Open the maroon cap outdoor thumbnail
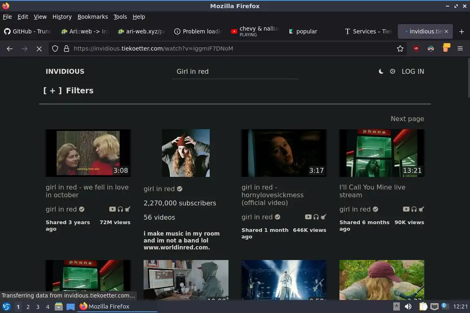This screenshot has height=313, width=470. [381, 280]
